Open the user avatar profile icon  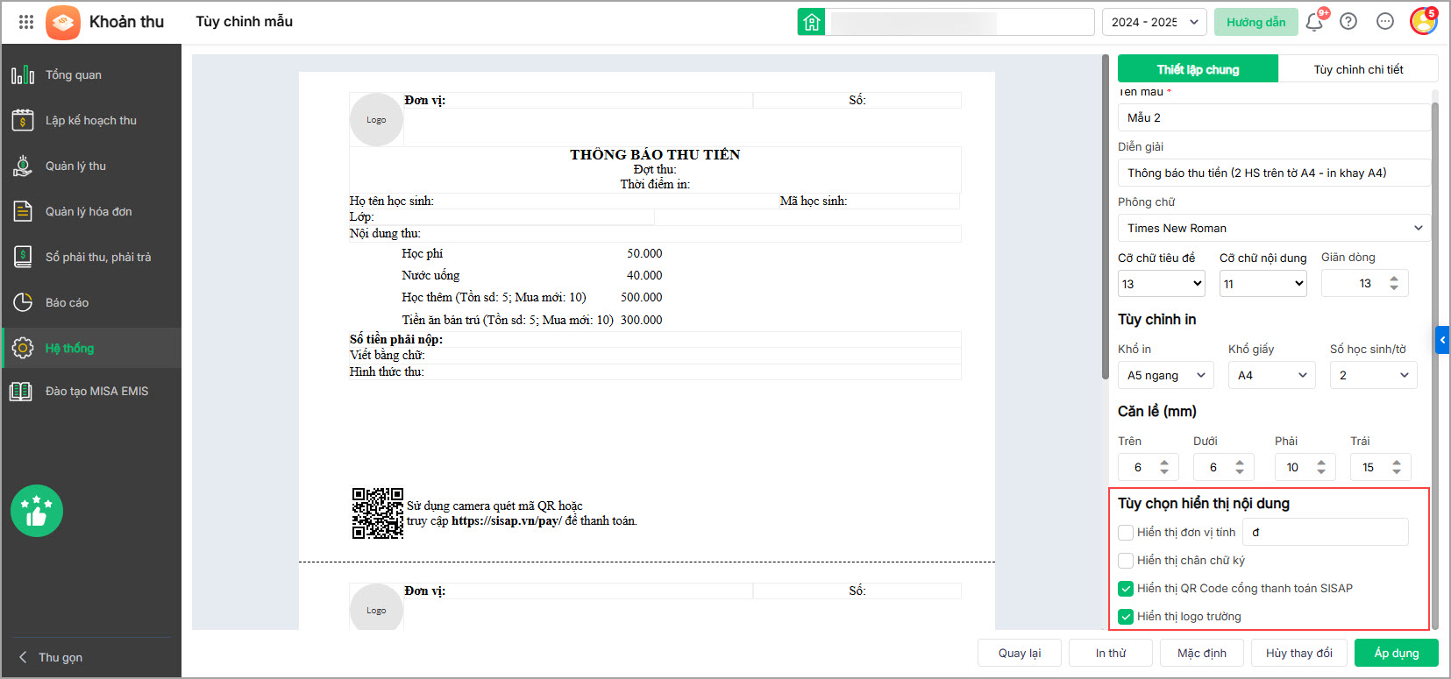coord(1423,22)
